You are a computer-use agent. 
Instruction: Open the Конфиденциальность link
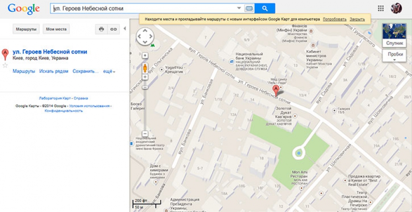tap(64, 111)
